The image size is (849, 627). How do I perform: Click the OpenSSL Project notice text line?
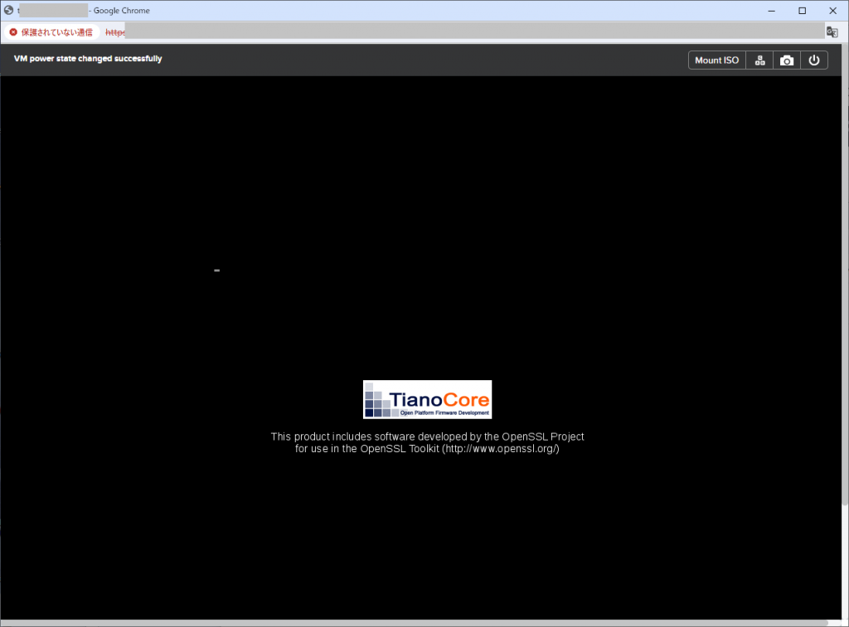427,436
